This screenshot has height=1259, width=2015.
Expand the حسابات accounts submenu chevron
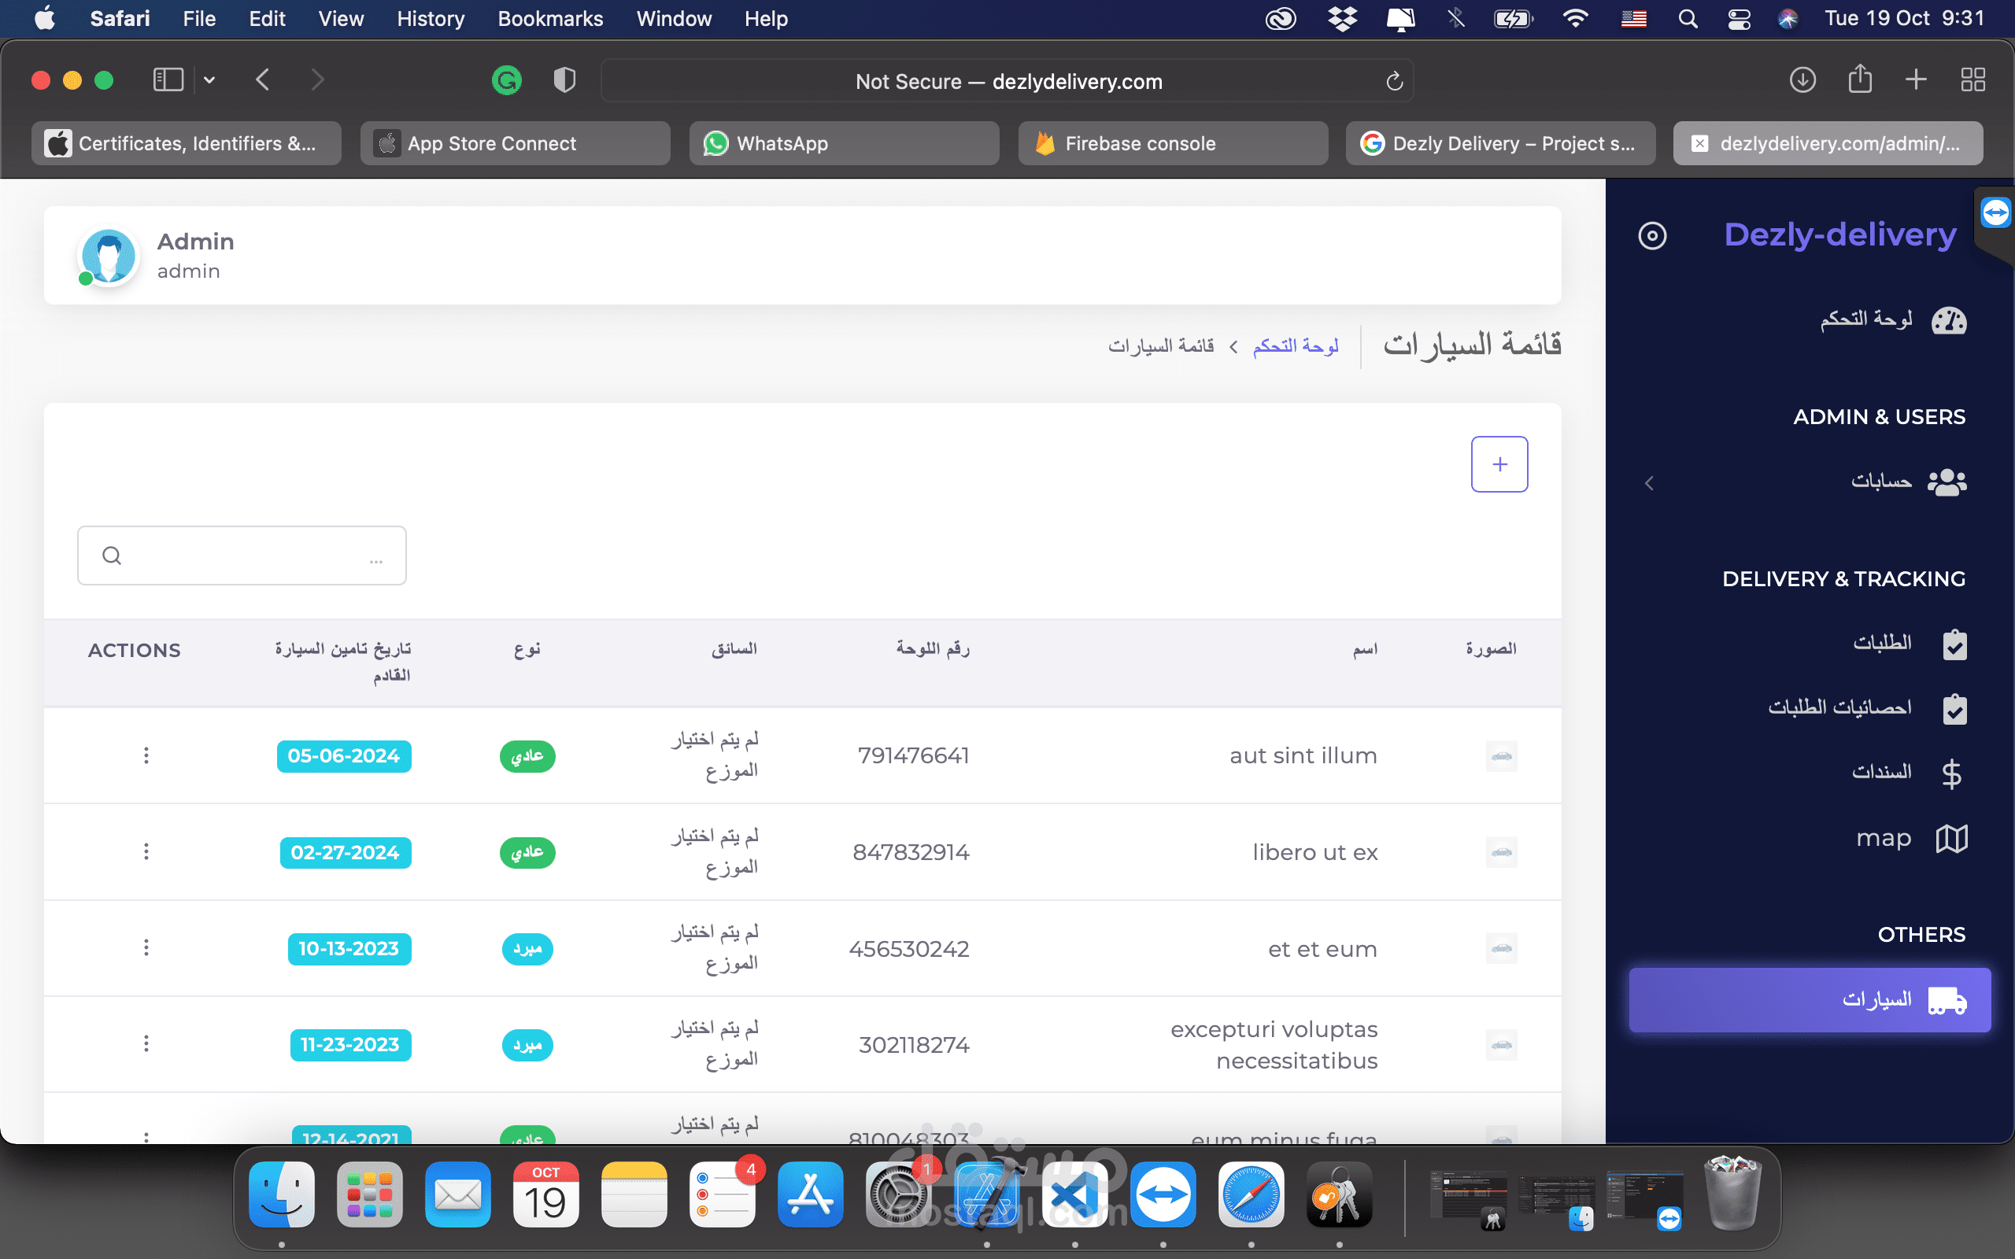pyautogui.click(x=1649, y=483)
